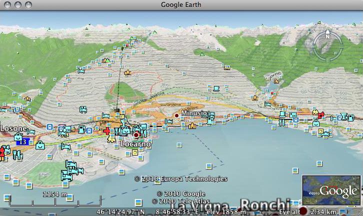Screen dimensions: 363x216
Task: Click the cocktail glass bar icon on east shore
Action: [344, 116]
